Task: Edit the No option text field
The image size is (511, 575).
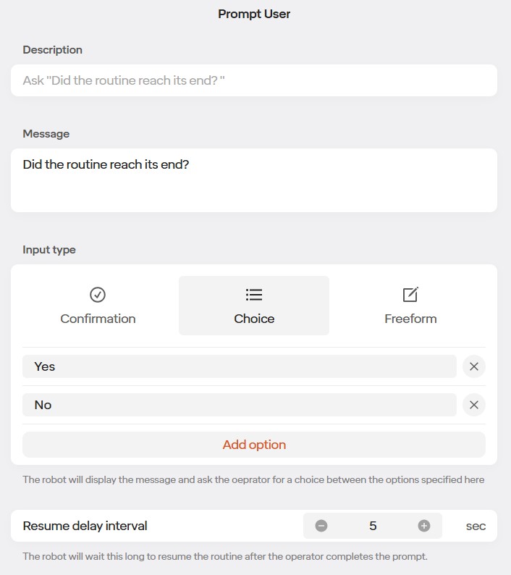Action: click(239, 405)
